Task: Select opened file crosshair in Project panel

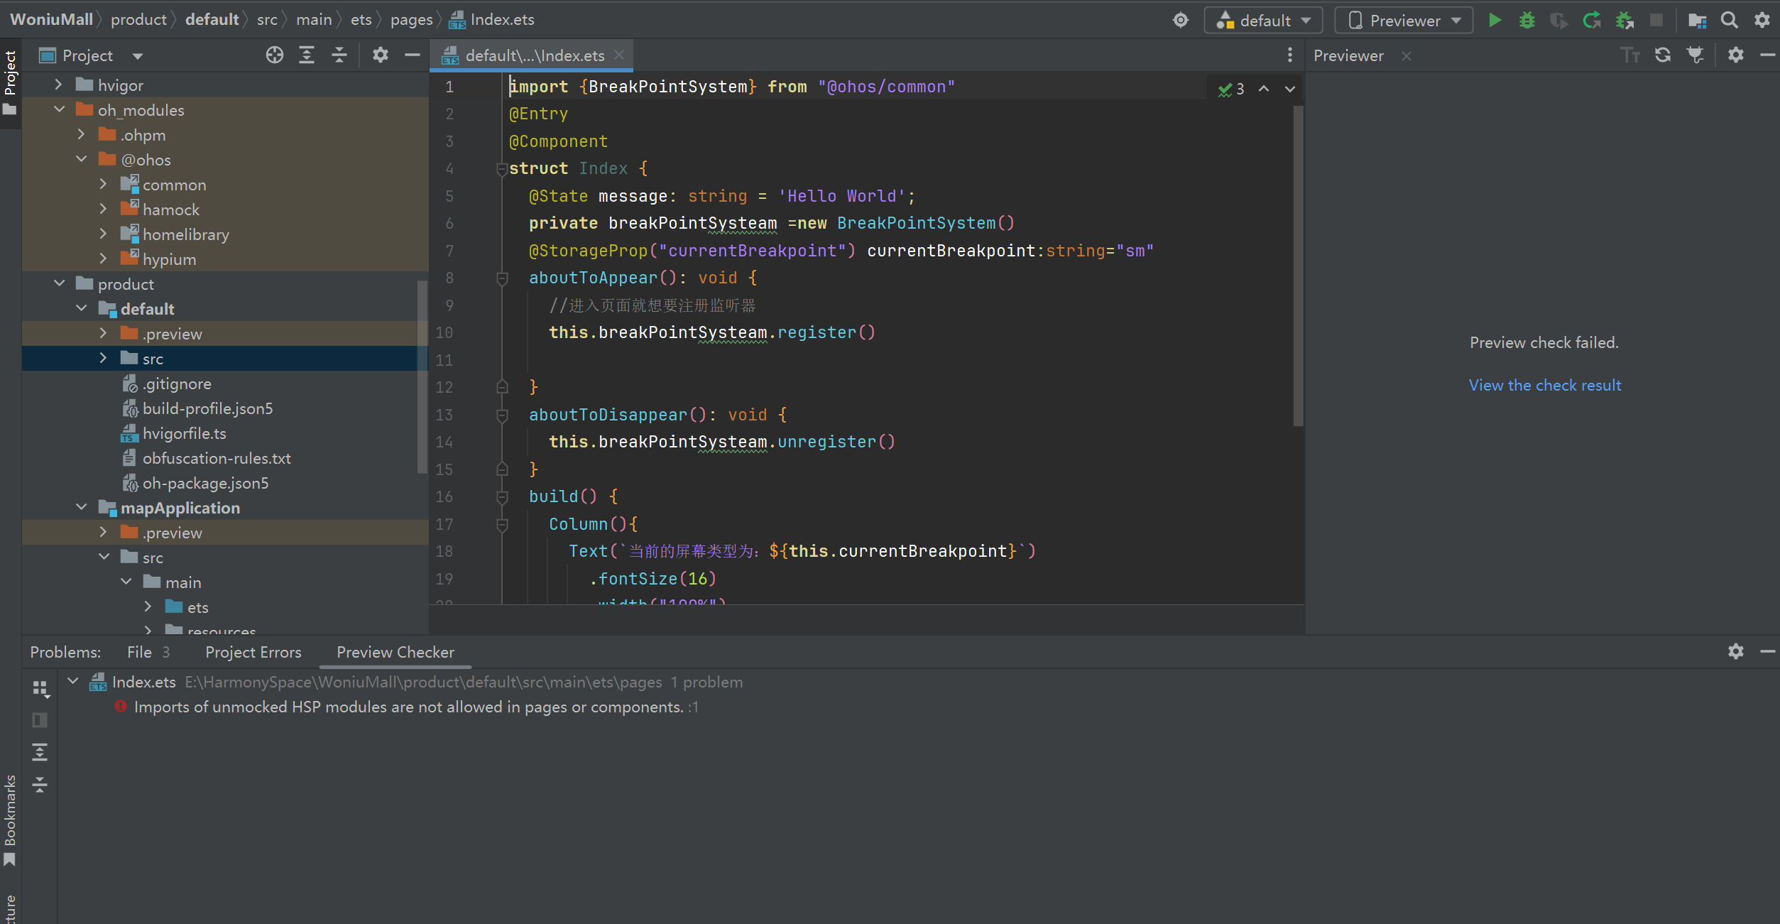Action: click(x=274, y=55)
